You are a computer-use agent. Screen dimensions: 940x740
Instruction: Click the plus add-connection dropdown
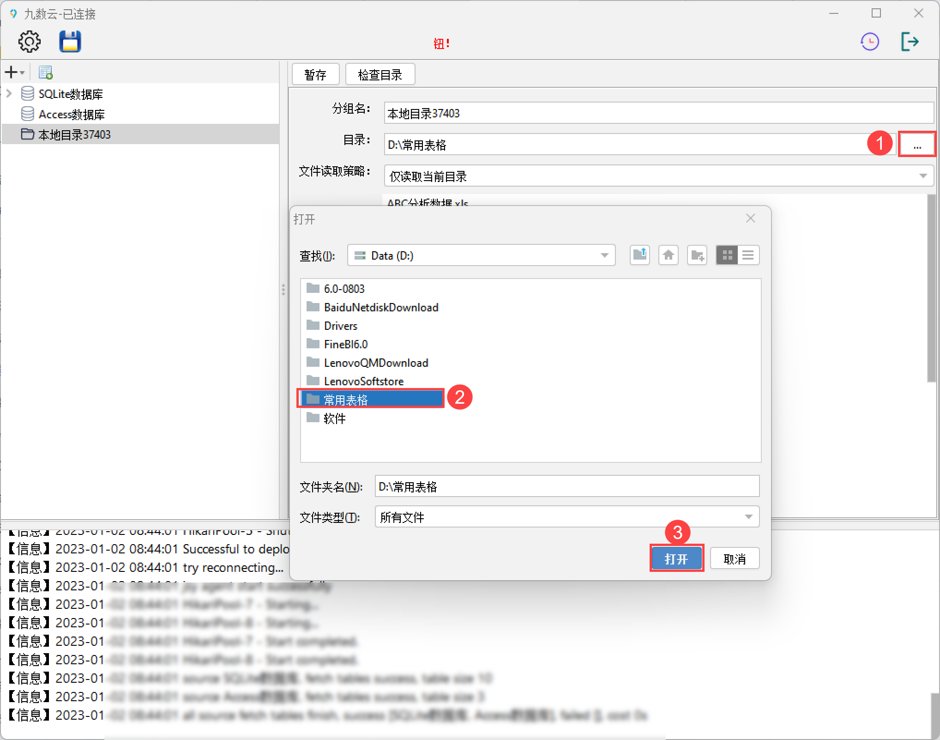[x=14, y=73]
